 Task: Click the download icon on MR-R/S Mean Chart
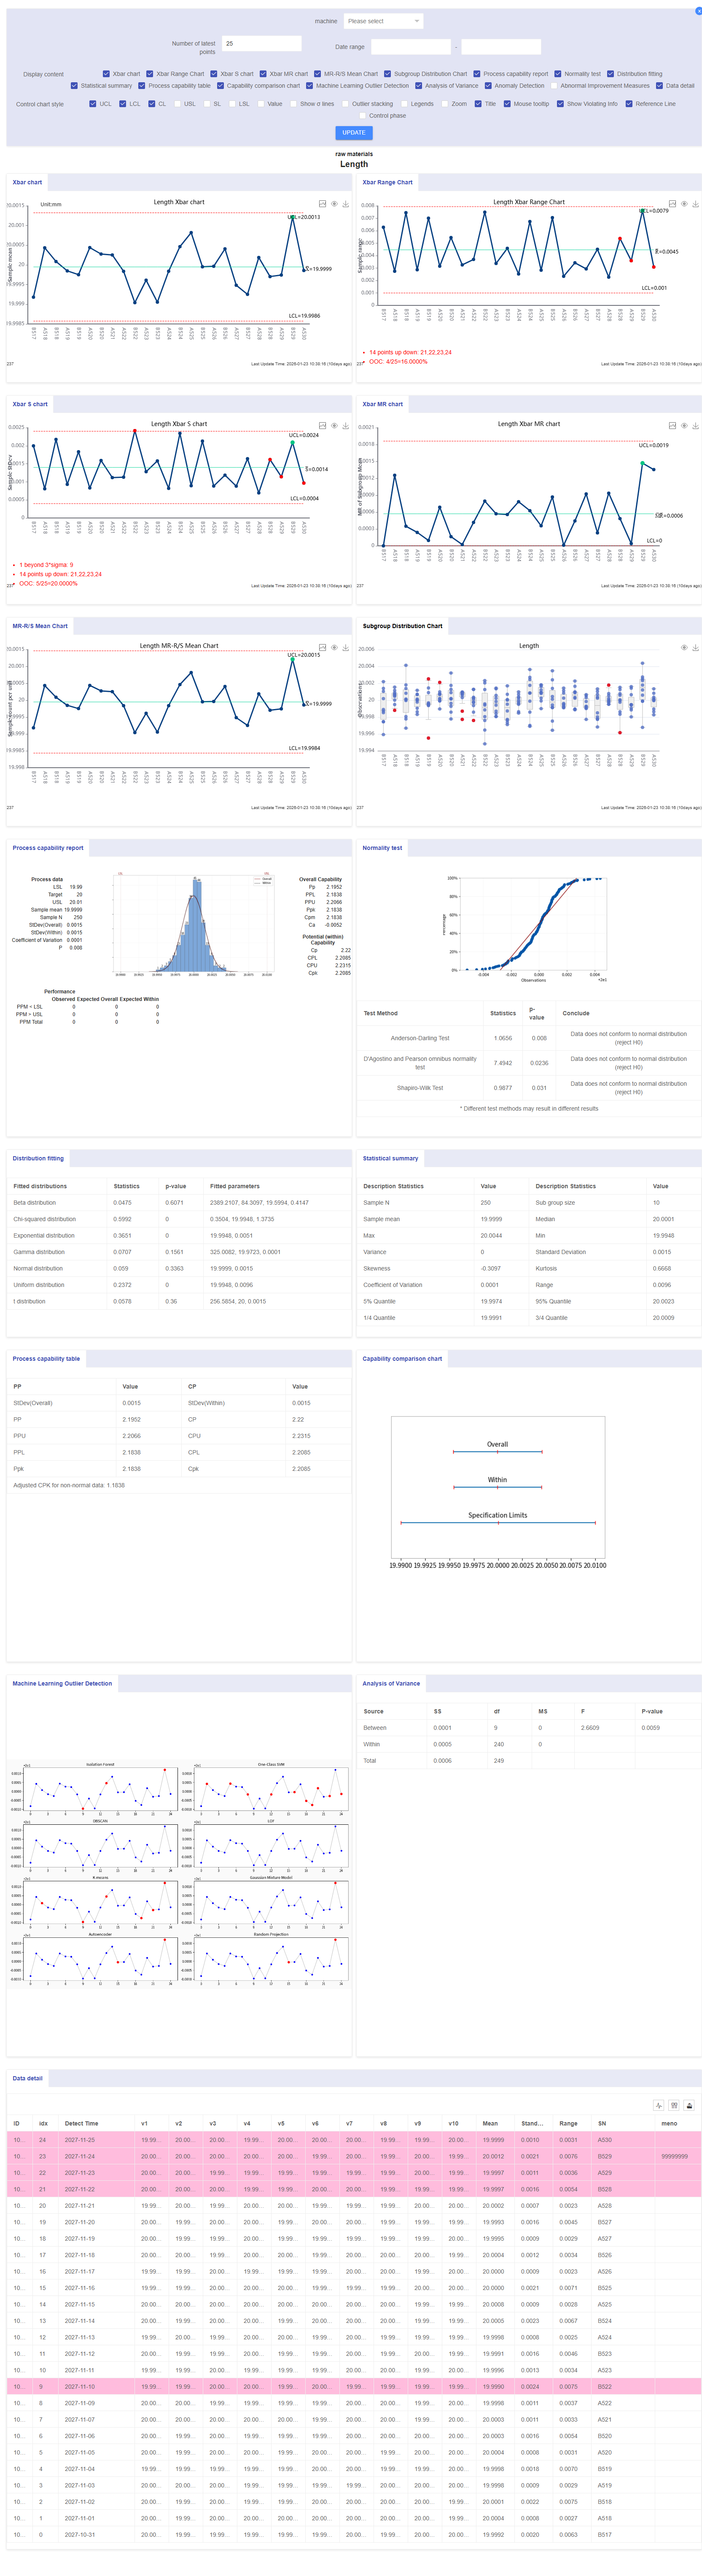[x=346, y=648]
